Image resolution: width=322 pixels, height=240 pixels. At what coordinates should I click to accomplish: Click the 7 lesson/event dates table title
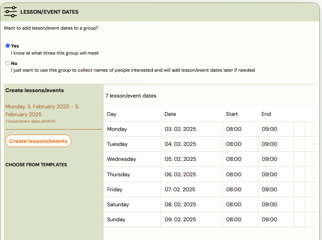coord(131,96)
